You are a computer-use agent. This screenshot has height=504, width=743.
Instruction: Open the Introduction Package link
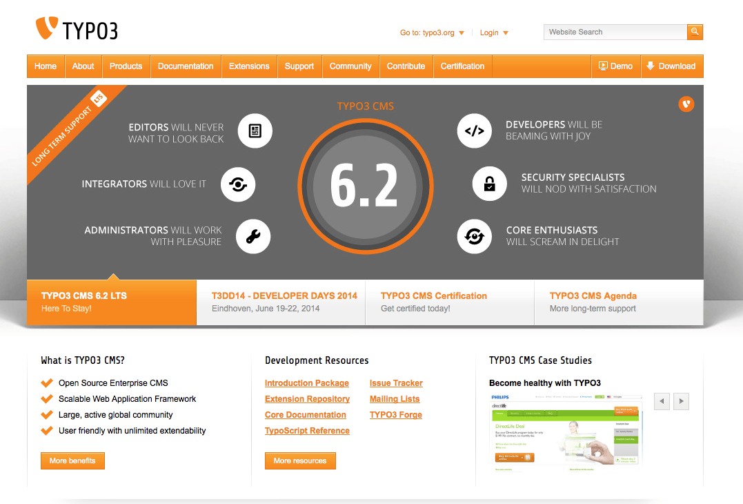click(306, 383)
